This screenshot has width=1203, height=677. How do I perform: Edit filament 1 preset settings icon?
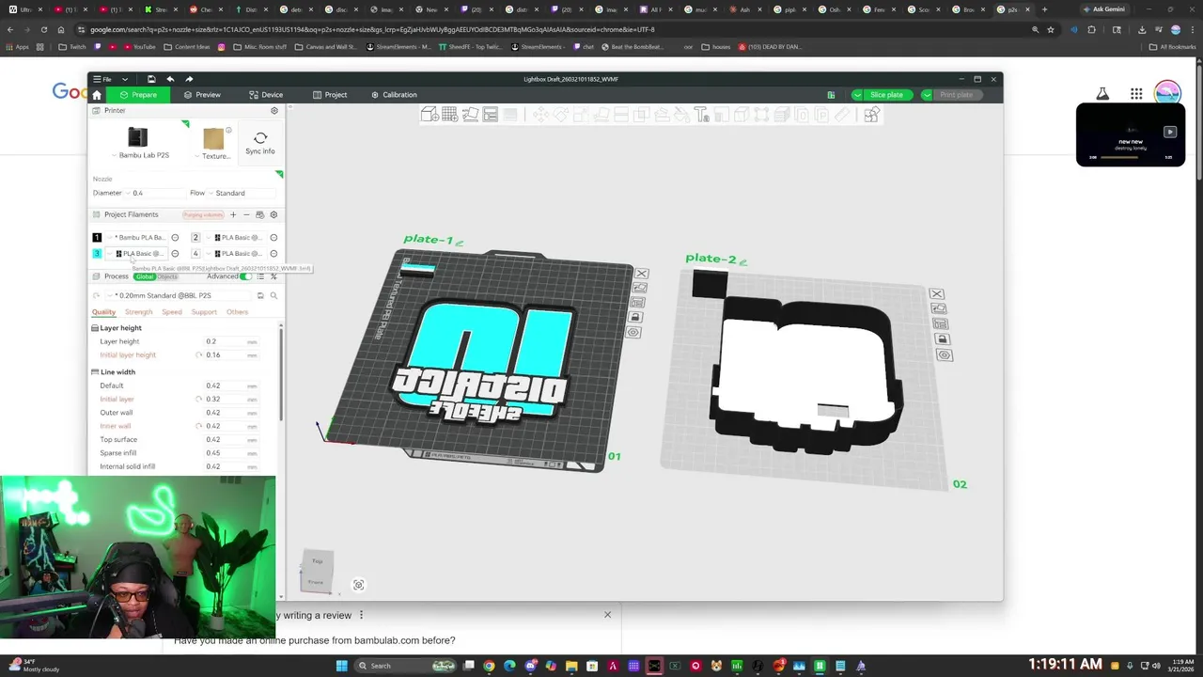pos(175,238)
